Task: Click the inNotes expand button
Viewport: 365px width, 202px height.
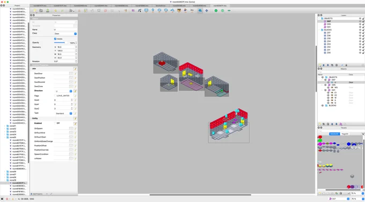Action: pyautogui.click(x=71, y=158)
